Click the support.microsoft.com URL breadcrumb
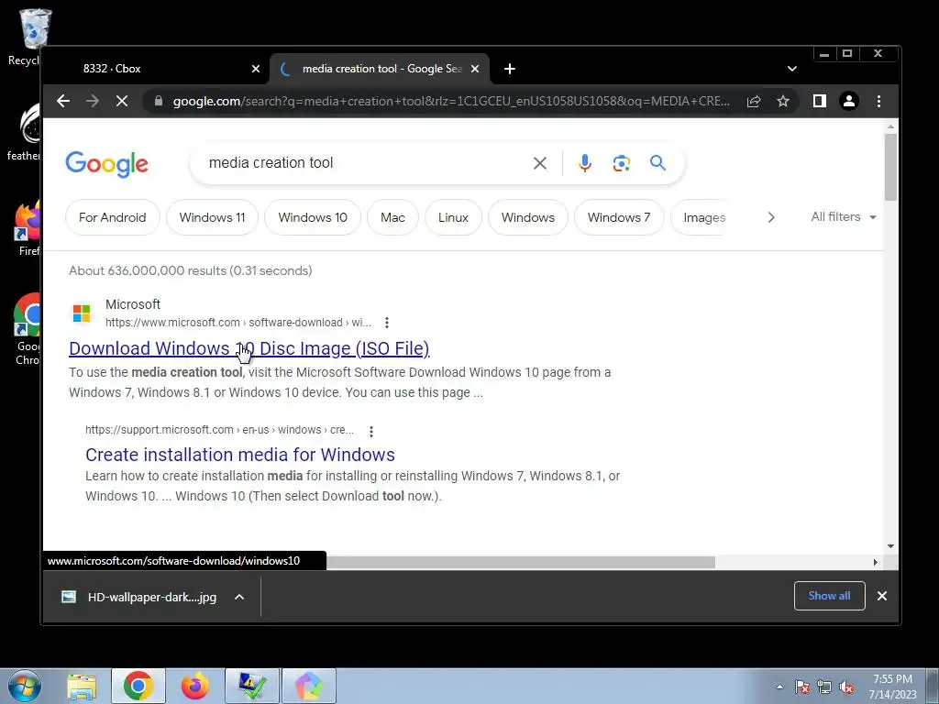Image resolution: width=939 pixels, height=704 pixels. point(219,430)
